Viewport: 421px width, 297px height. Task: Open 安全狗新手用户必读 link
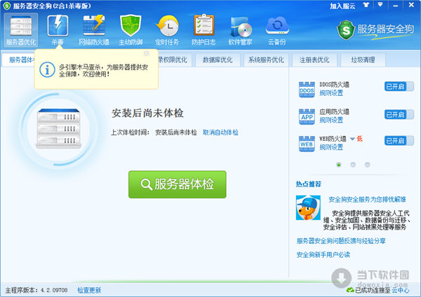click(323, 255)
